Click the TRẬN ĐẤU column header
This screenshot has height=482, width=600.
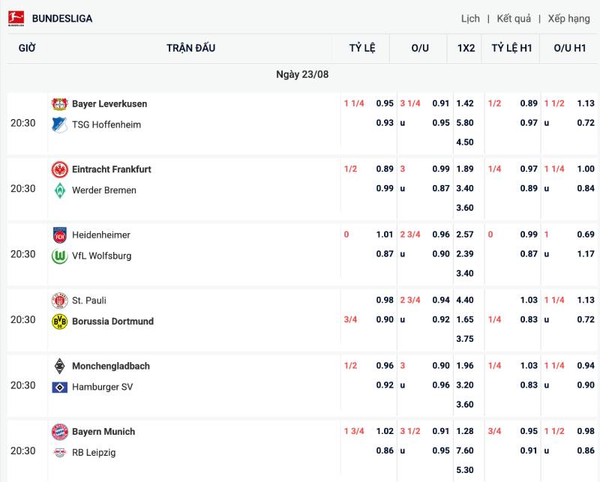click(190, 48)
